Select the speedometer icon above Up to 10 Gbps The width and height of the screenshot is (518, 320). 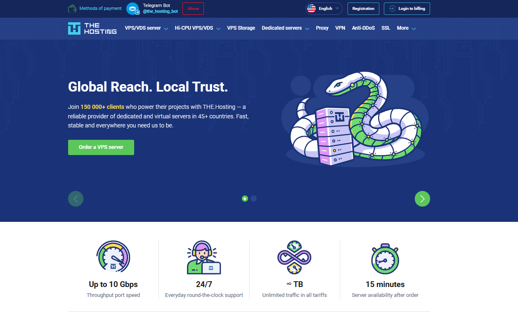113,256
